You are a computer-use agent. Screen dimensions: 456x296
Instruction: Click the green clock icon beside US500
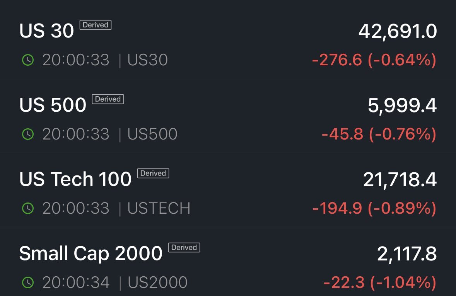[28, 134]
